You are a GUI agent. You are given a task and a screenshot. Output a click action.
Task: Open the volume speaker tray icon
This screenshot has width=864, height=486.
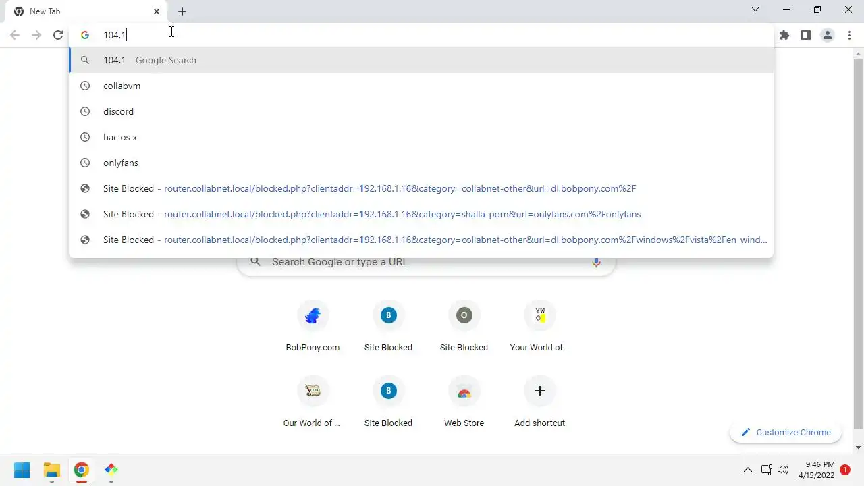tap(783, 470)
